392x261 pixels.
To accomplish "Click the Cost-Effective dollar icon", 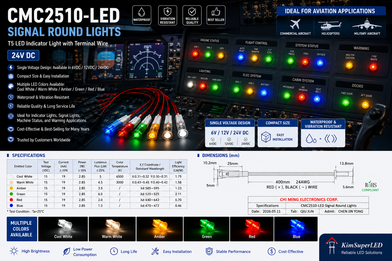I will [272, 252].
